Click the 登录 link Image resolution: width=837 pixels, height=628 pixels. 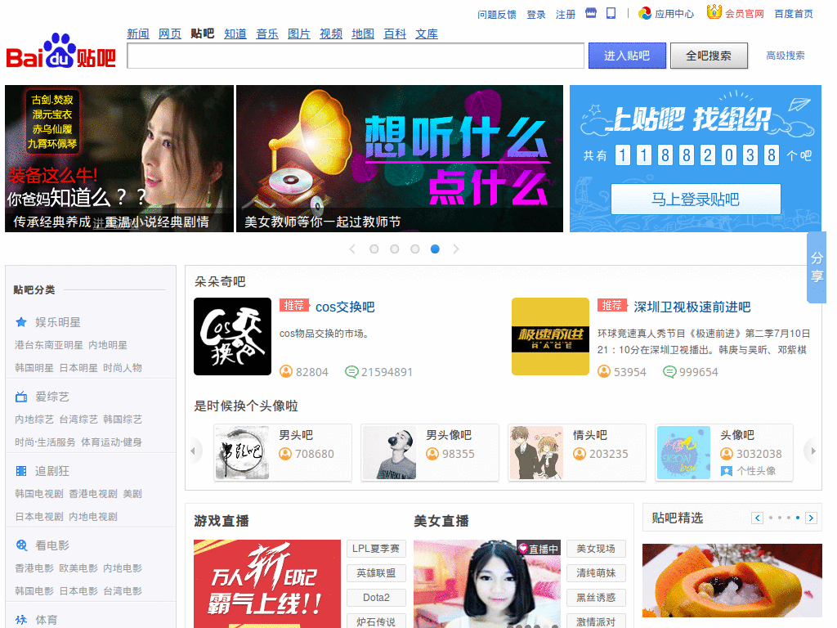coord(536,15)
